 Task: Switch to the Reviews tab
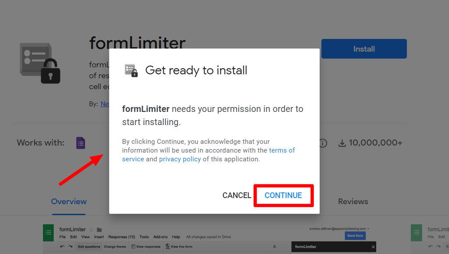(353, 202)
